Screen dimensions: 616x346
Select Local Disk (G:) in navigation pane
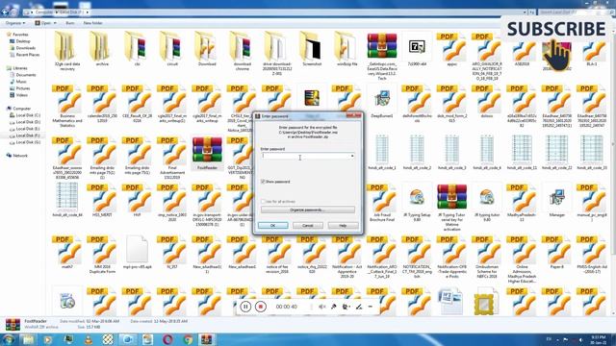point(28,142)
